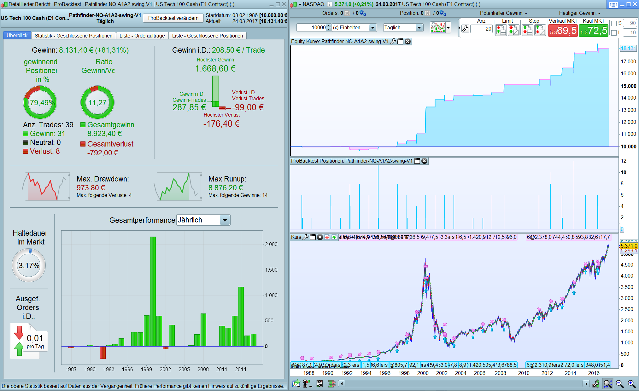The width and height of the screenshot is (639, 391).
Task: Enable the L limit checkbox
Action: pyautogui.click(x=614, y=33)
